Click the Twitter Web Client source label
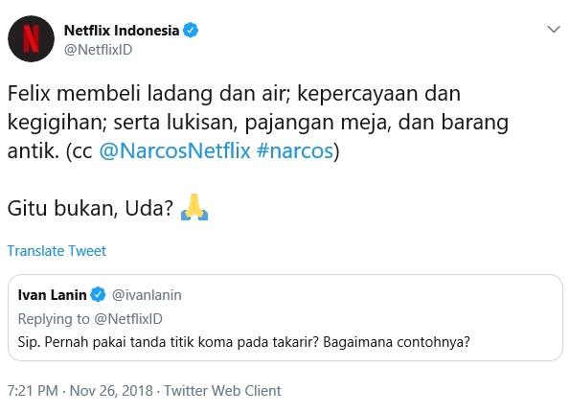The width and height of the screenshot is (570, 413). click(x=222, y=391)
